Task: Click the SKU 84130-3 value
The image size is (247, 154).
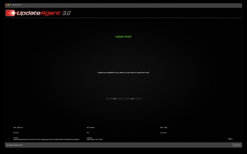Action: pyautogui.click(x=92, y=128)
